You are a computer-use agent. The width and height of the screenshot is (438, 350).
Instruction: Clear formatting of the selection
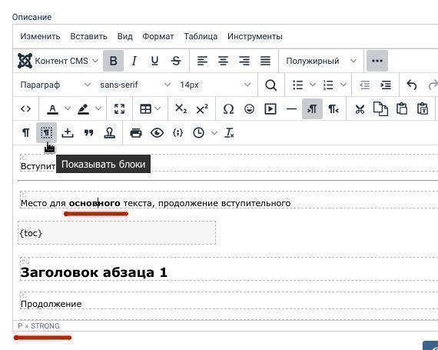[x=229, y=132]
